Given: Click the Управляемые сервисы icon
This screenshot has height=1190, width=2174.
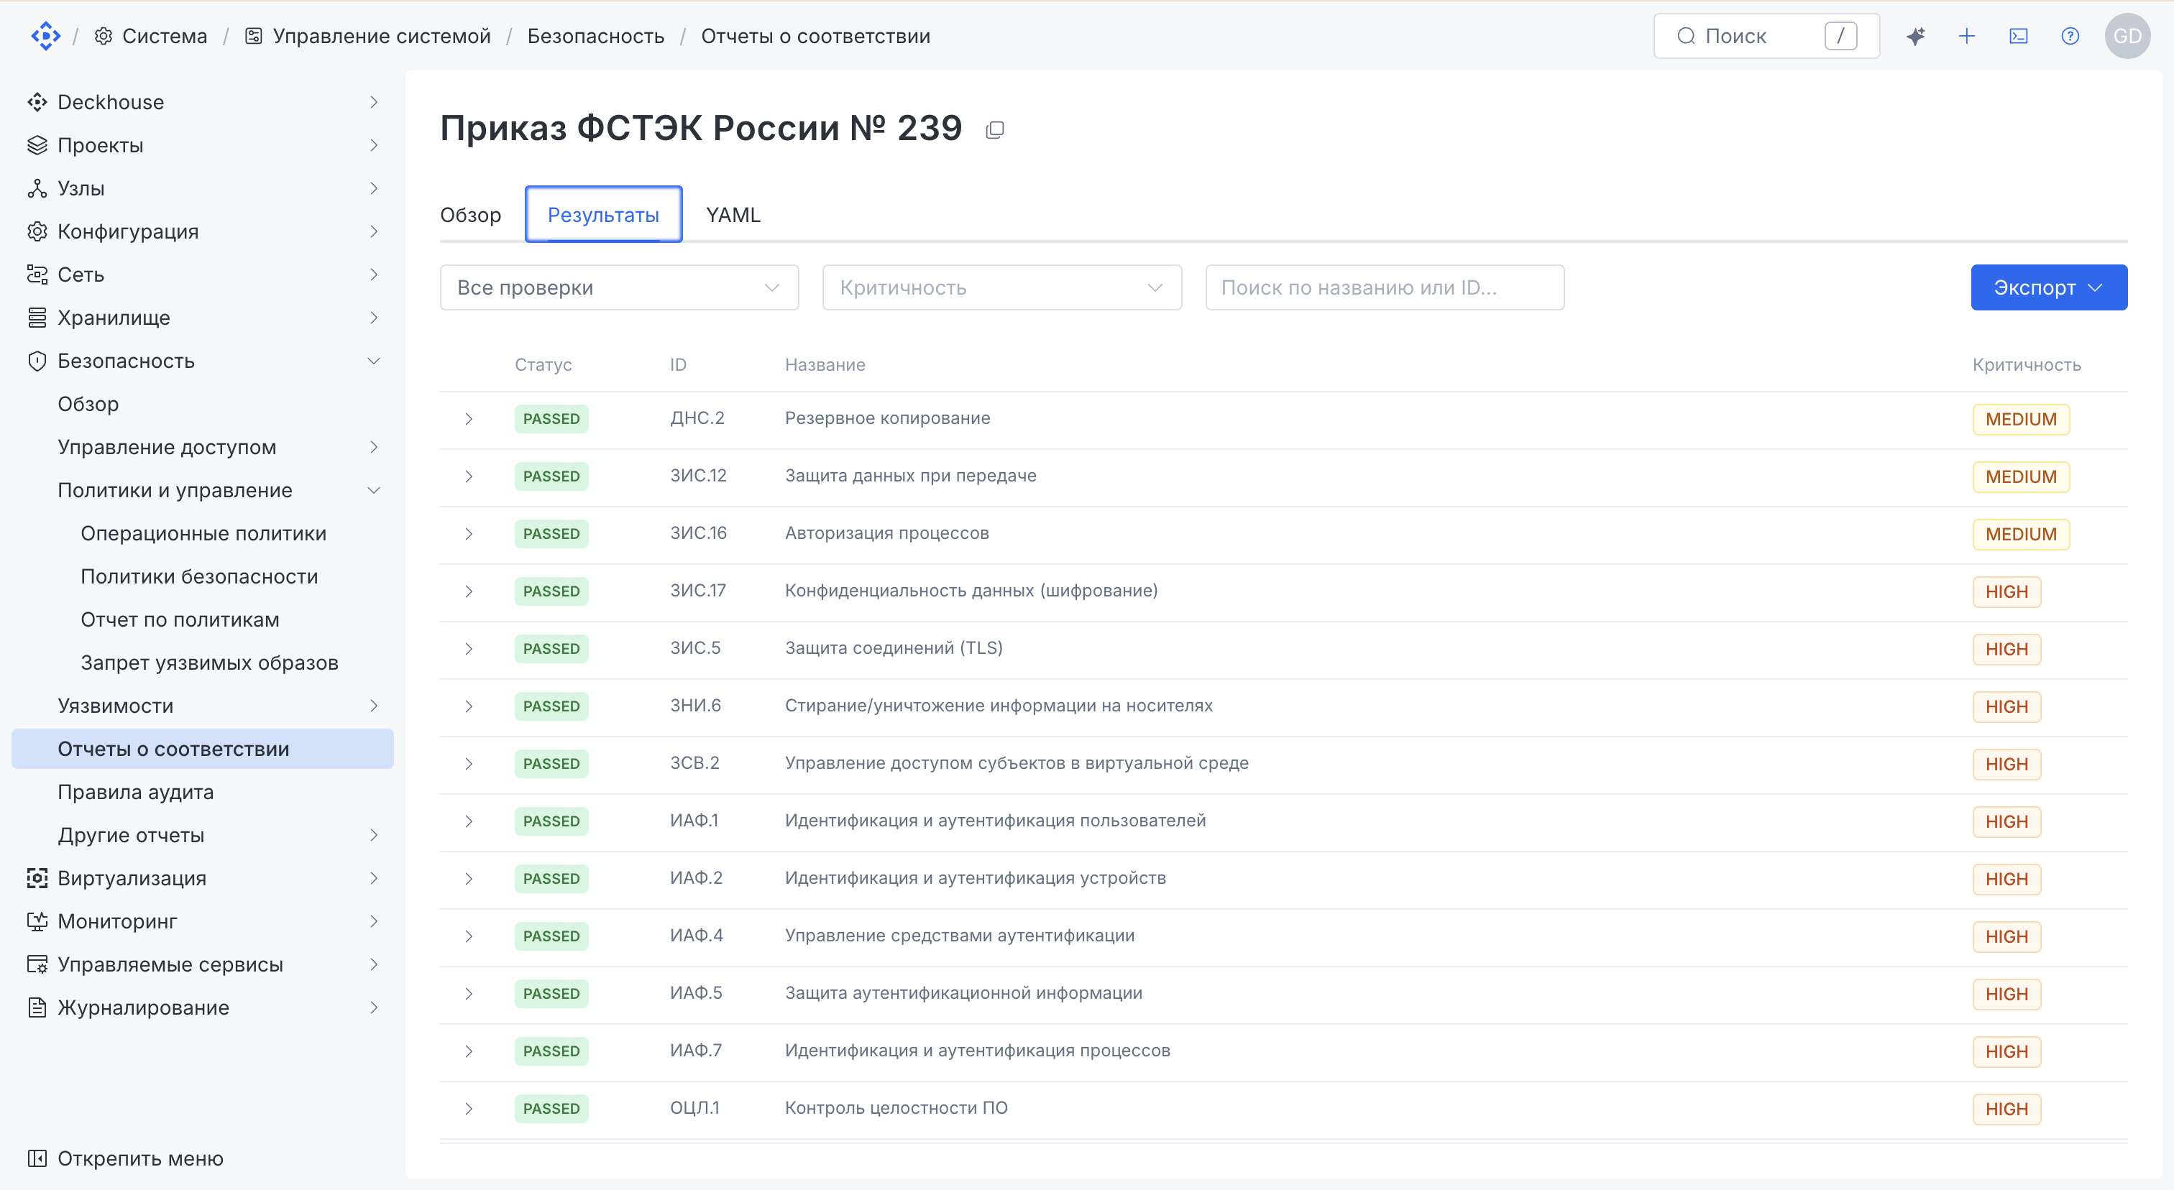Looking at the screenshot, I should click(x=37, y=964).
